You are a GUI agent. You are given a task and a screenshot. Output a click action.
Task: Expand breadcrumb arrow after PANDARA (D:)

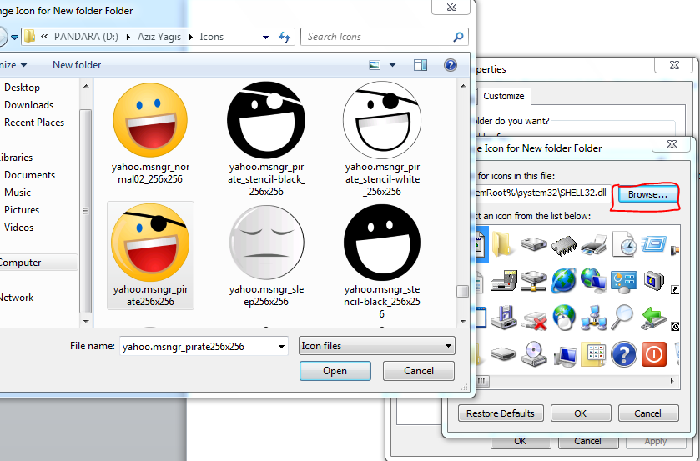(x=128, y=37)
